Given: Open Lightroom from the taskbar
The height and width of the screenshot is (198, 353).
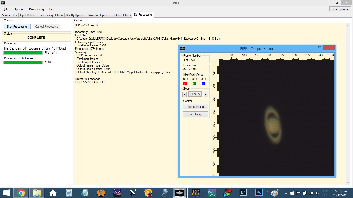Looking at the screenshot, I should tap(243, 193).
